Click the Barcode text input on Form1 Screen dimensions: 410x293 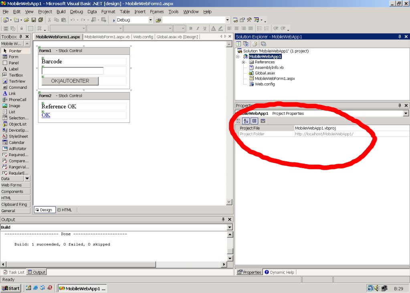point(73,70)
